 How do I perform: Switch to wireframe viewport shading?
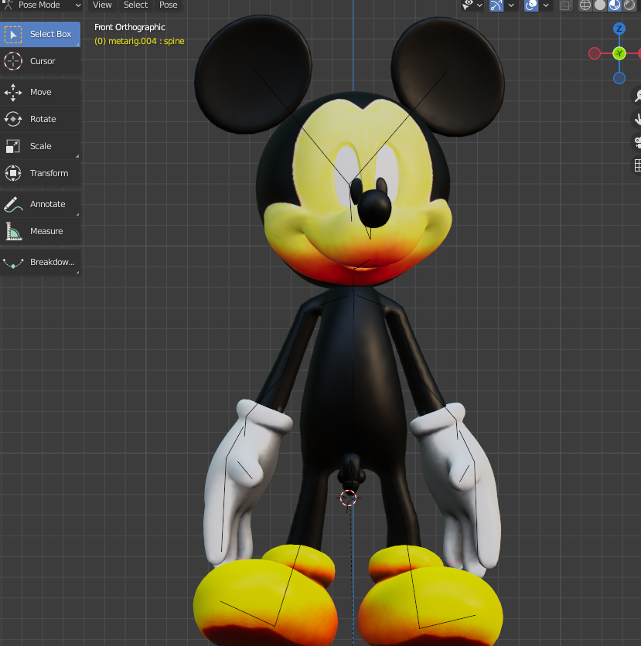[585, 5]
